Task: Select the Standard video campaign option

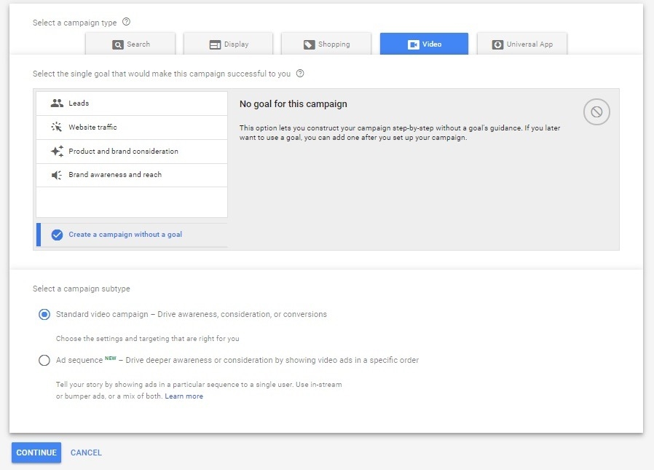Action: 44,314
